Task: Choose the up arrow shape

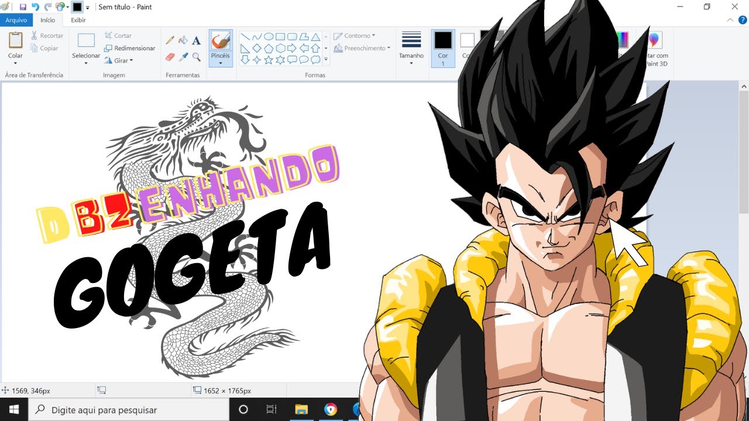Action: [x=315, y=48]
